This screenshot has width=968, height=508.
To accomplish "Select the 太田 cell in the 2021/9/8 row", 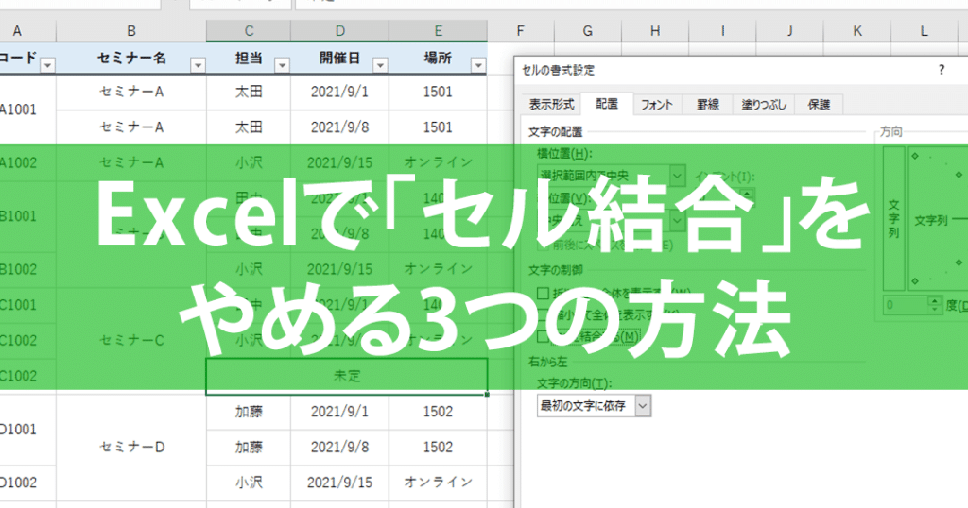I will click(x=249, y=127).
